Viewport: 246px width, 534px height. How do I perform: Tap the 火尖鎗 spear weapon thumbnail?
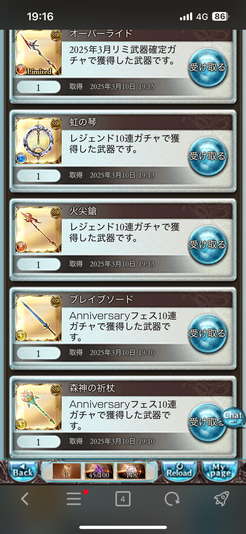[38, 230]
